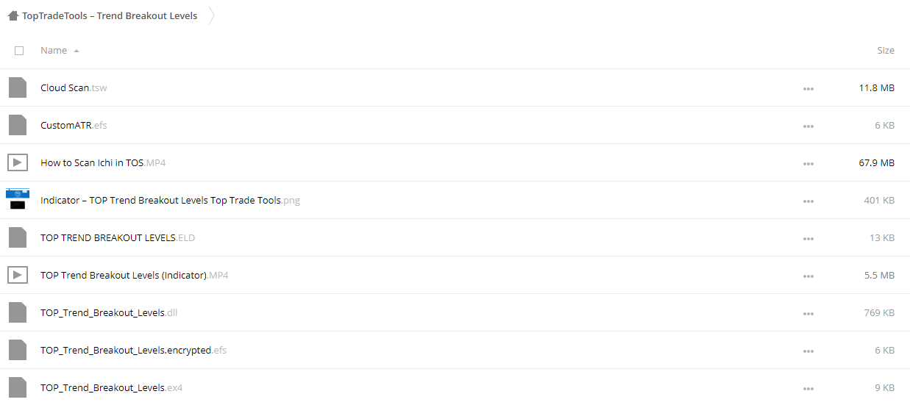Open the TopTradeTools breadcrumb folder link

[x=110, y=15]
